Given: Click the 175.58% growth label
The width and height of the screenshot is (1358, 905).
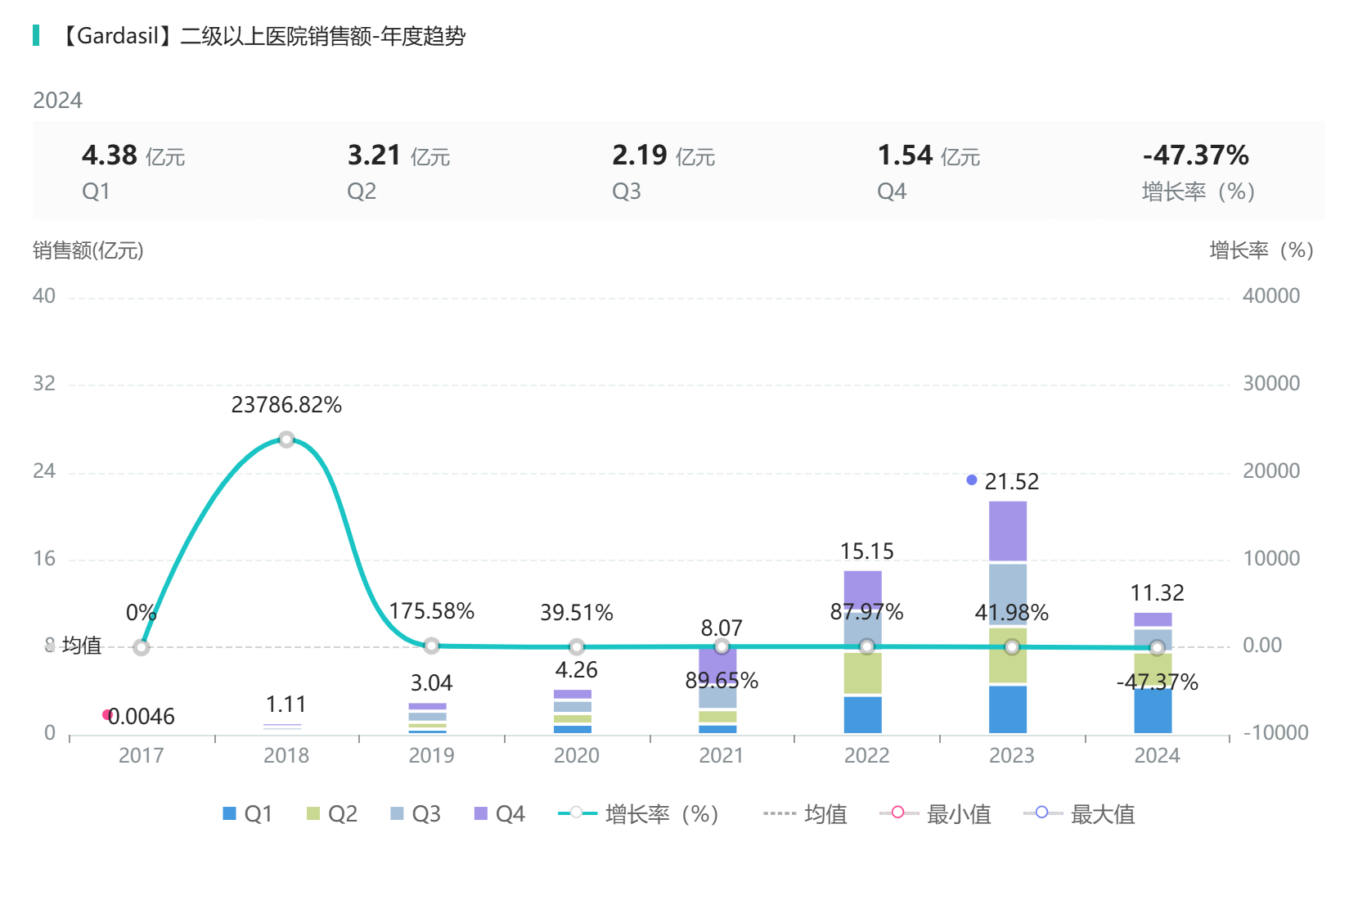Looking at the screenshot, I should pyautogui.click(x=432, y=611).
